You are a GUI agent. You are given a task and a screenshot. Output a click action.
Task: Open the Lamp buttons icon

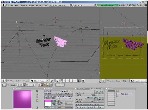click(39, 85)
